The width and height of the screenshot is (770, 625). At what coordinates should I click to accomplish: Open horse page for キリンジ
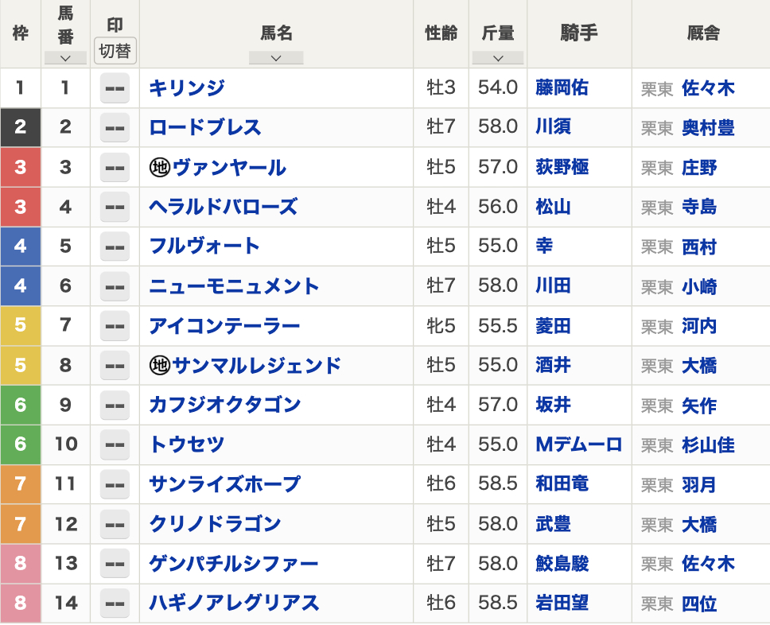click(187, 88)
